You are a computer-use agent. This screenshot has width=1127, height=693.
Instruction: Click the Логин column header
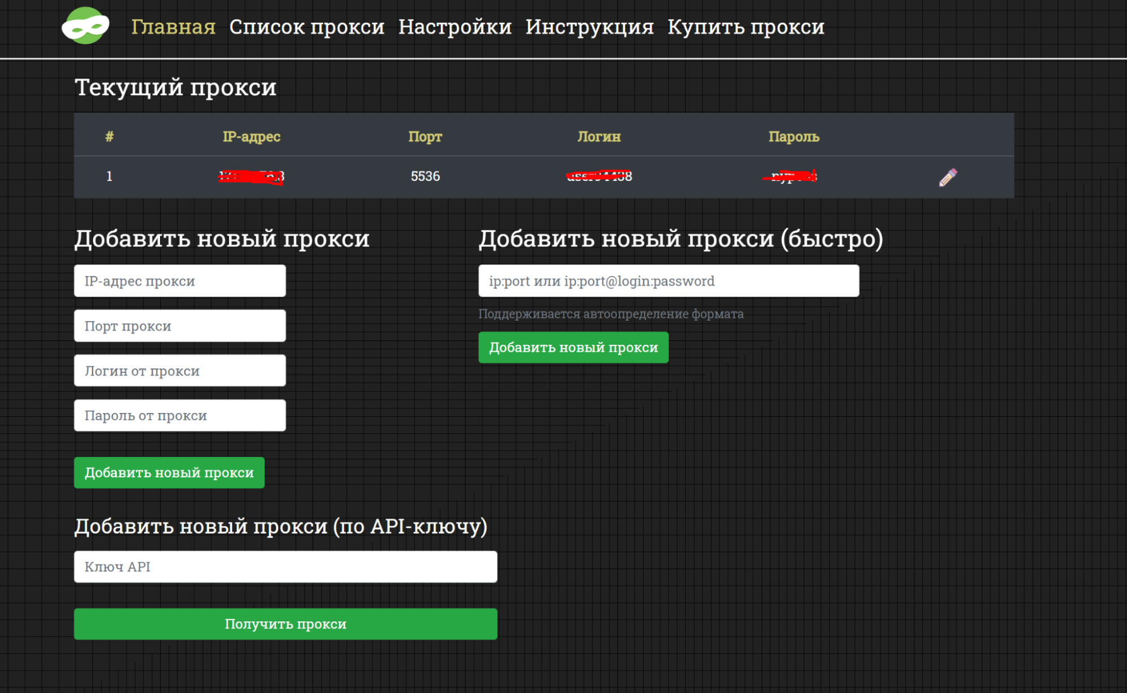tap(599, 136)
